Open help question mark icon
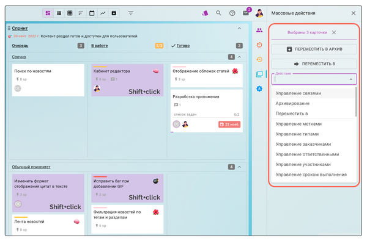This screenshot has height=241, width=367. coord(232,13)
